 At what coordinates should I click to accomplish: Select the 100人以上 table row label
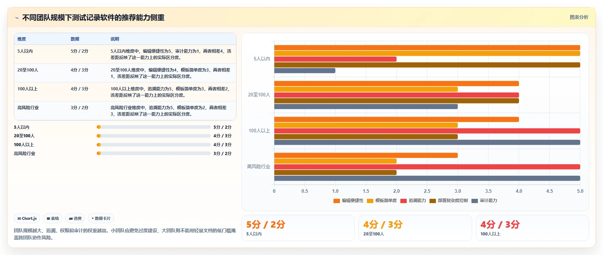click(x=27, y=89)
